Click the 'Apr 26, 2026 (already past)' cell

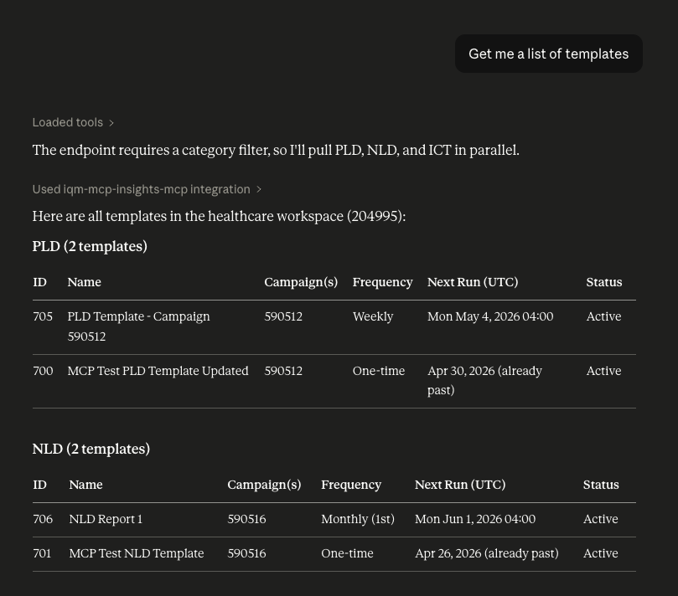click(487, 553)
